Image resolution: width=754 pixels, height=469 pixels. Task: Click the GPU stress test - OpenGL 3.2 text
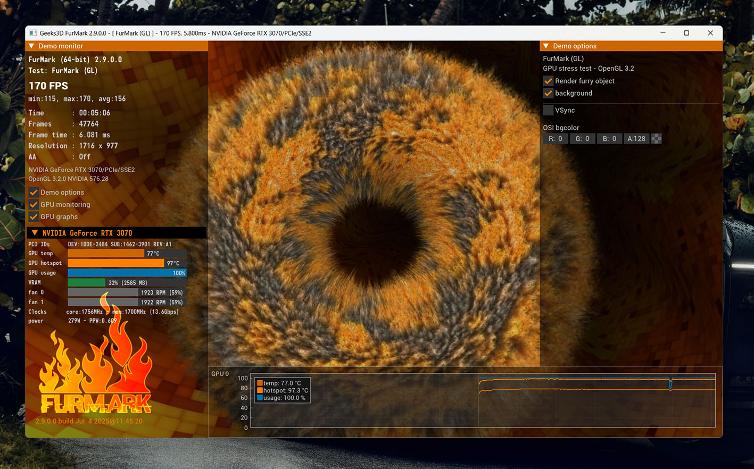click(x=589, y=69)
